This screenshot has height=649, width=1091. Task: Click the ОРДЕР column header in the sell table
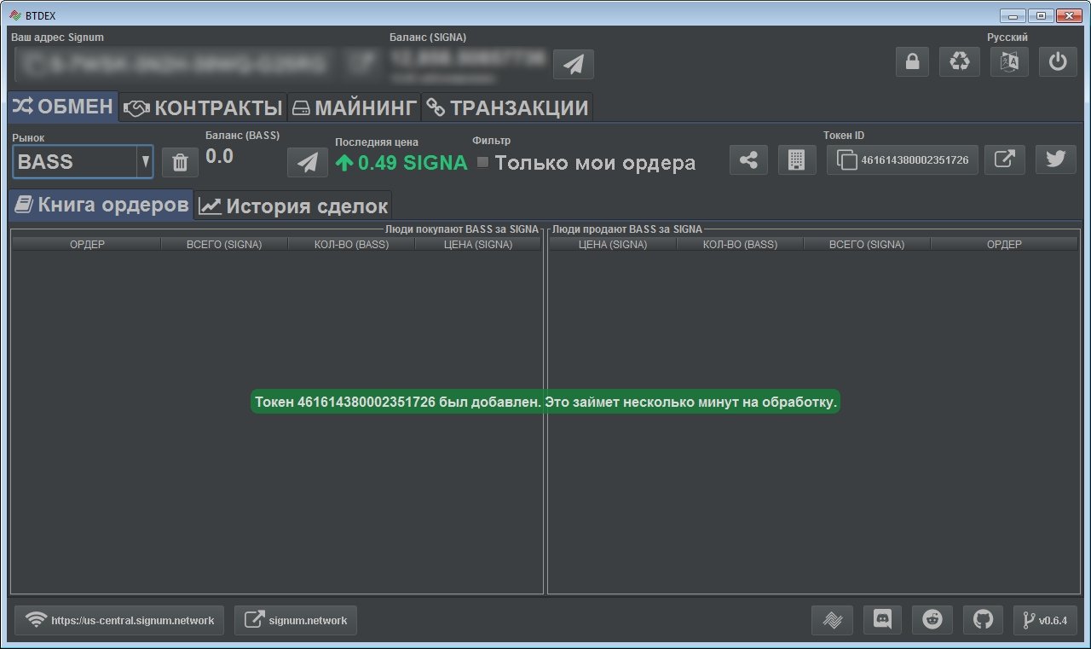coord(1004,244)
